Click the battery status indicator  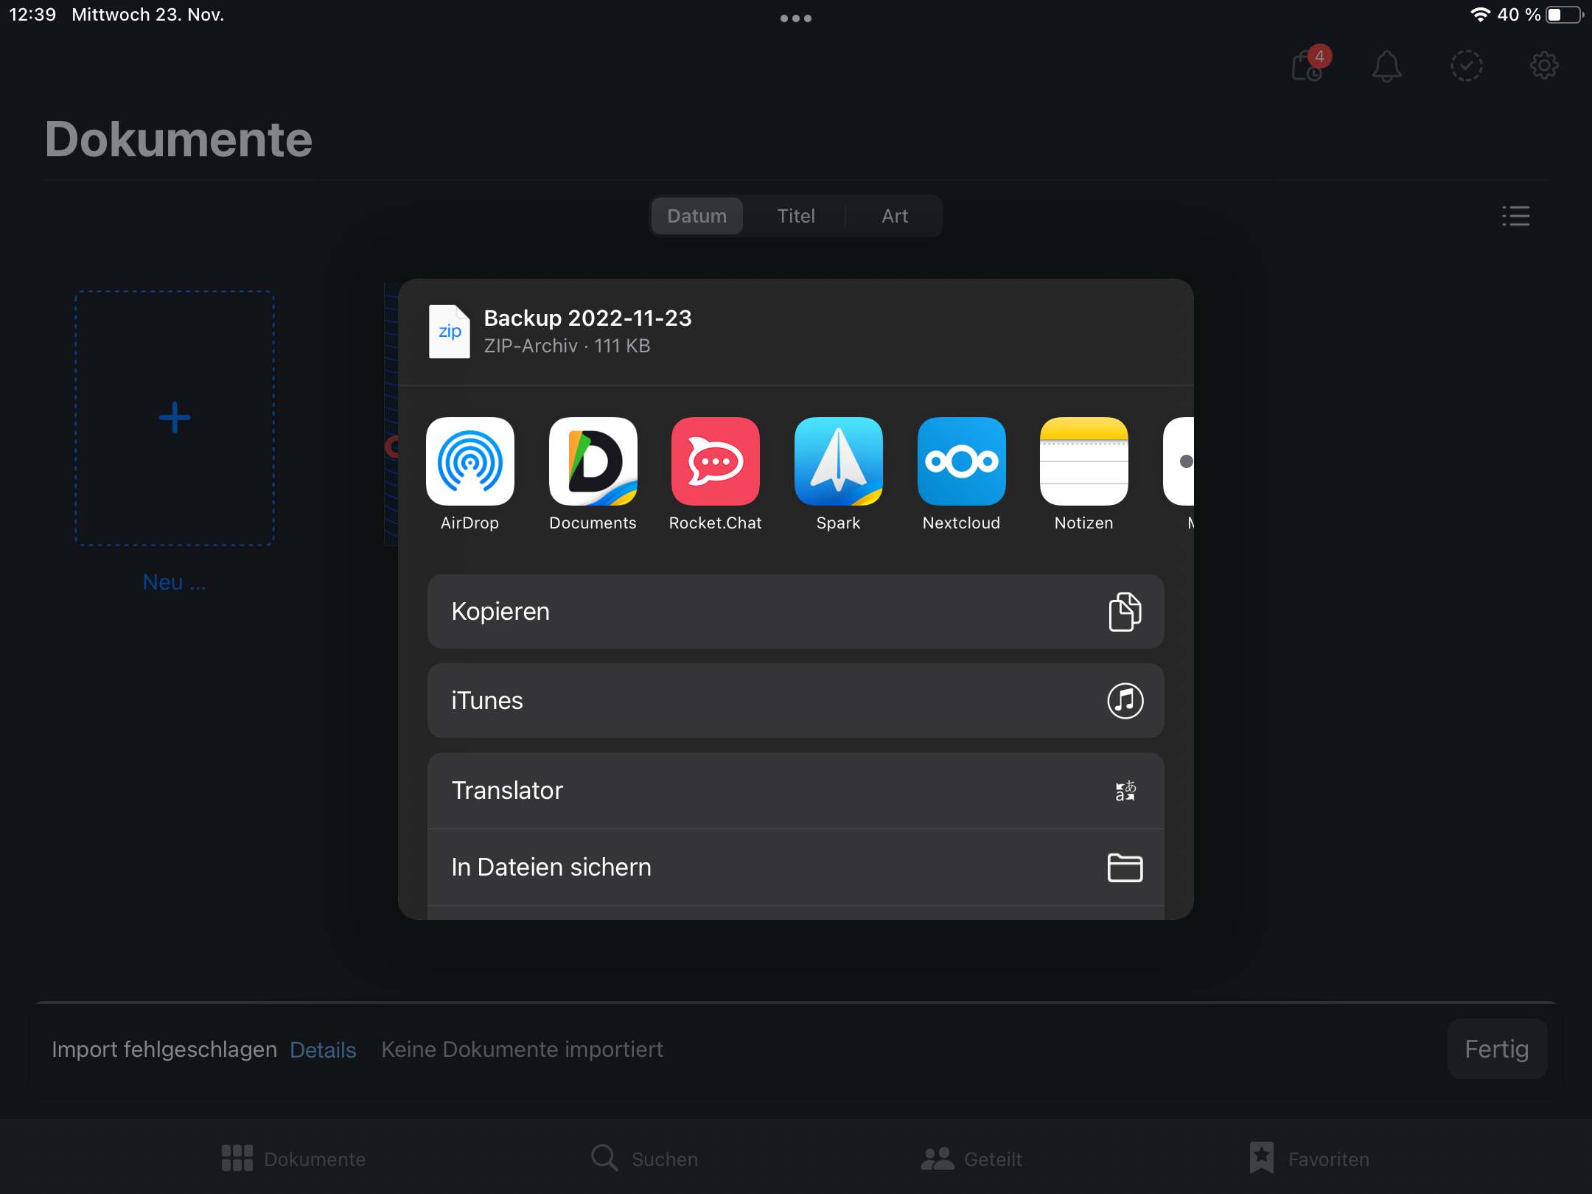pos(1563,15)
